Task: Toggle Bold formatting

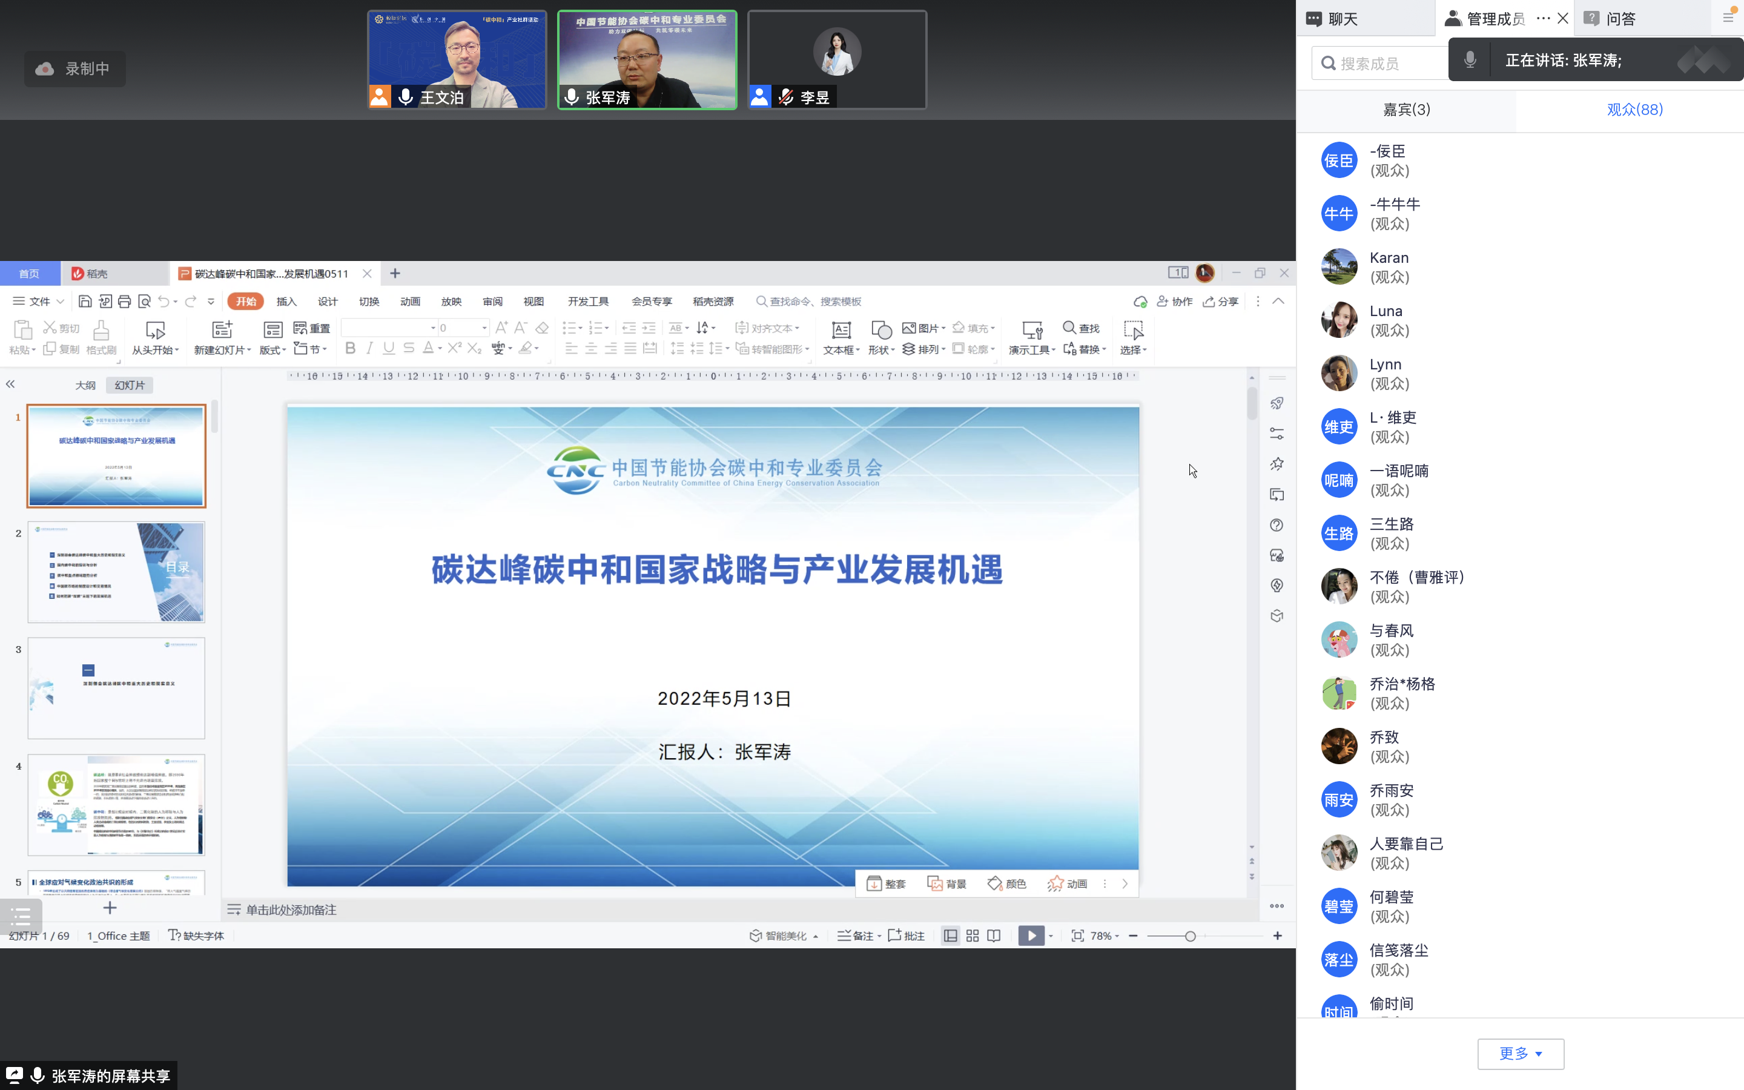Action: click(350, 349)
